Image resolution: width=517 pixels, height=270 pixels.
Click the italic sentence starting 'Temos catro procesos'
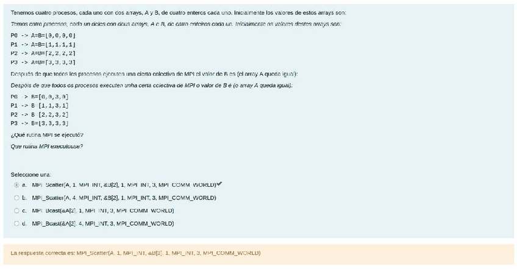[176, 24]
